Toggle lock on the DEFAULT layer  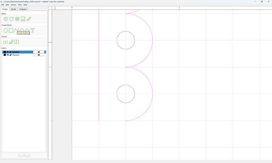tap(10, 52)
